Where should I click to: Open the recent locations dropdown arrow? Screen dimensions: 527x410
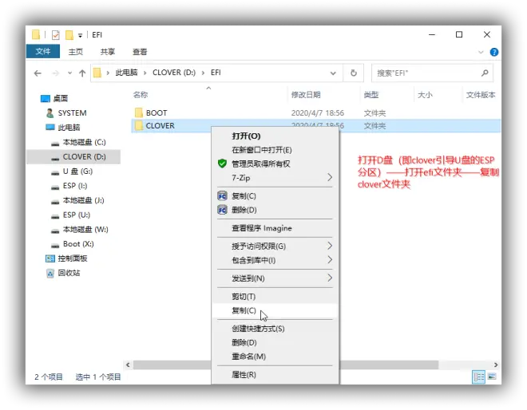(x=69, y=73)
